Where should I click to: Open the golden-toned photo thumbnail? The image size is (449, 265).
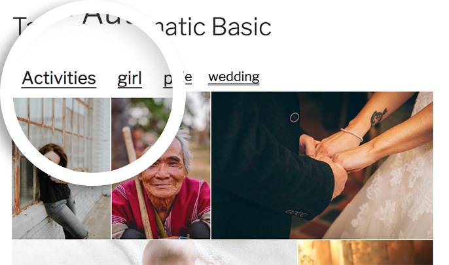(365, 253)
